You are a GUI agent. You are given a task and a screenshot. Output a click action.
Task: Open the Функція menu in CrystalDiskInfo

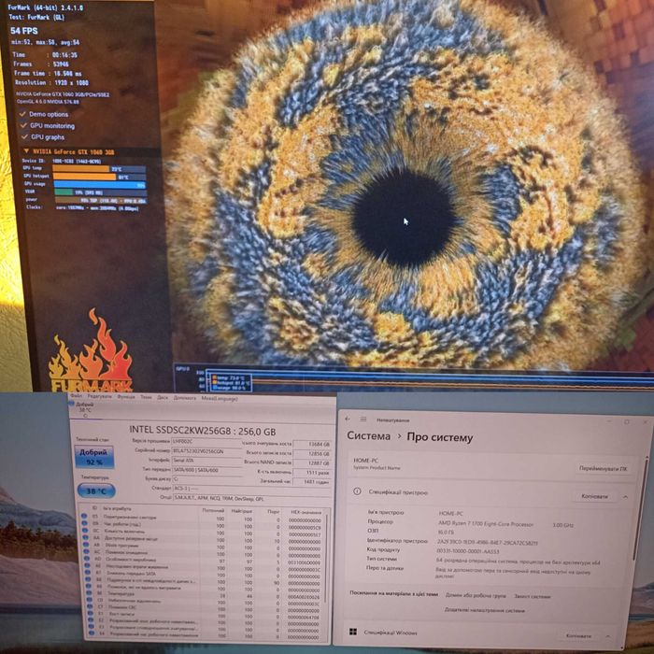tap(126, 397)
